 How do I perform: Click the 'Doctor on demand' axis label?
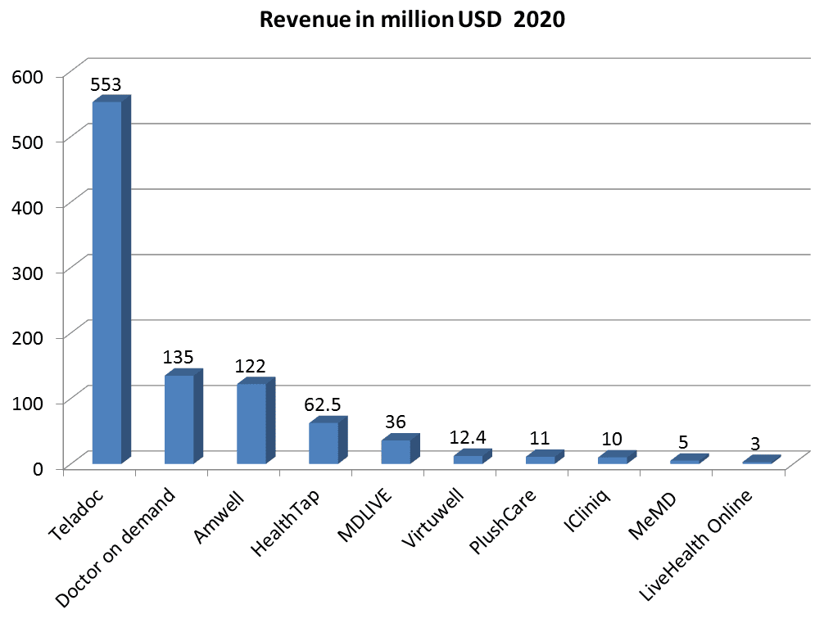115,549
